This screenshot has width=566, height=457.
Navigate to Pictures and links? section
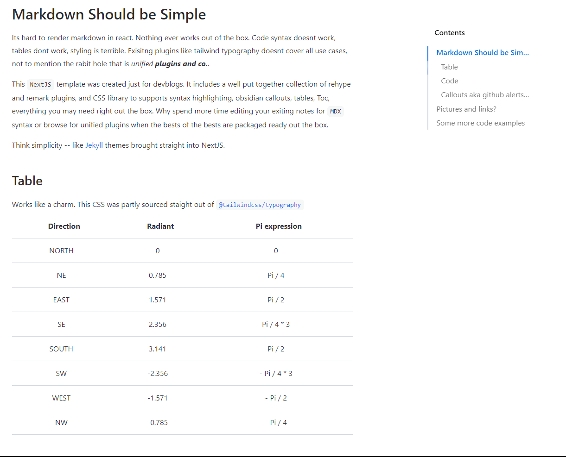[466, 109]
